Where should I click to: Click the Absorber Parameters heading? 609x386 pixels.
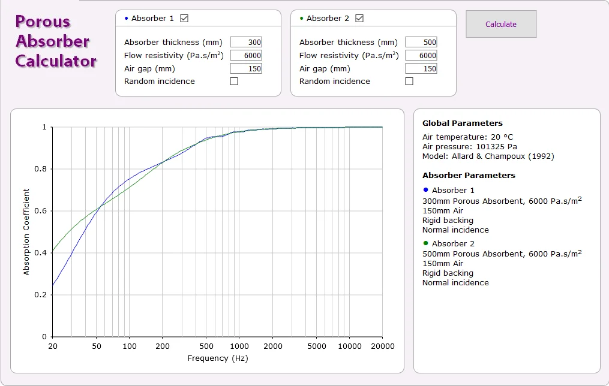coord(469,176)
